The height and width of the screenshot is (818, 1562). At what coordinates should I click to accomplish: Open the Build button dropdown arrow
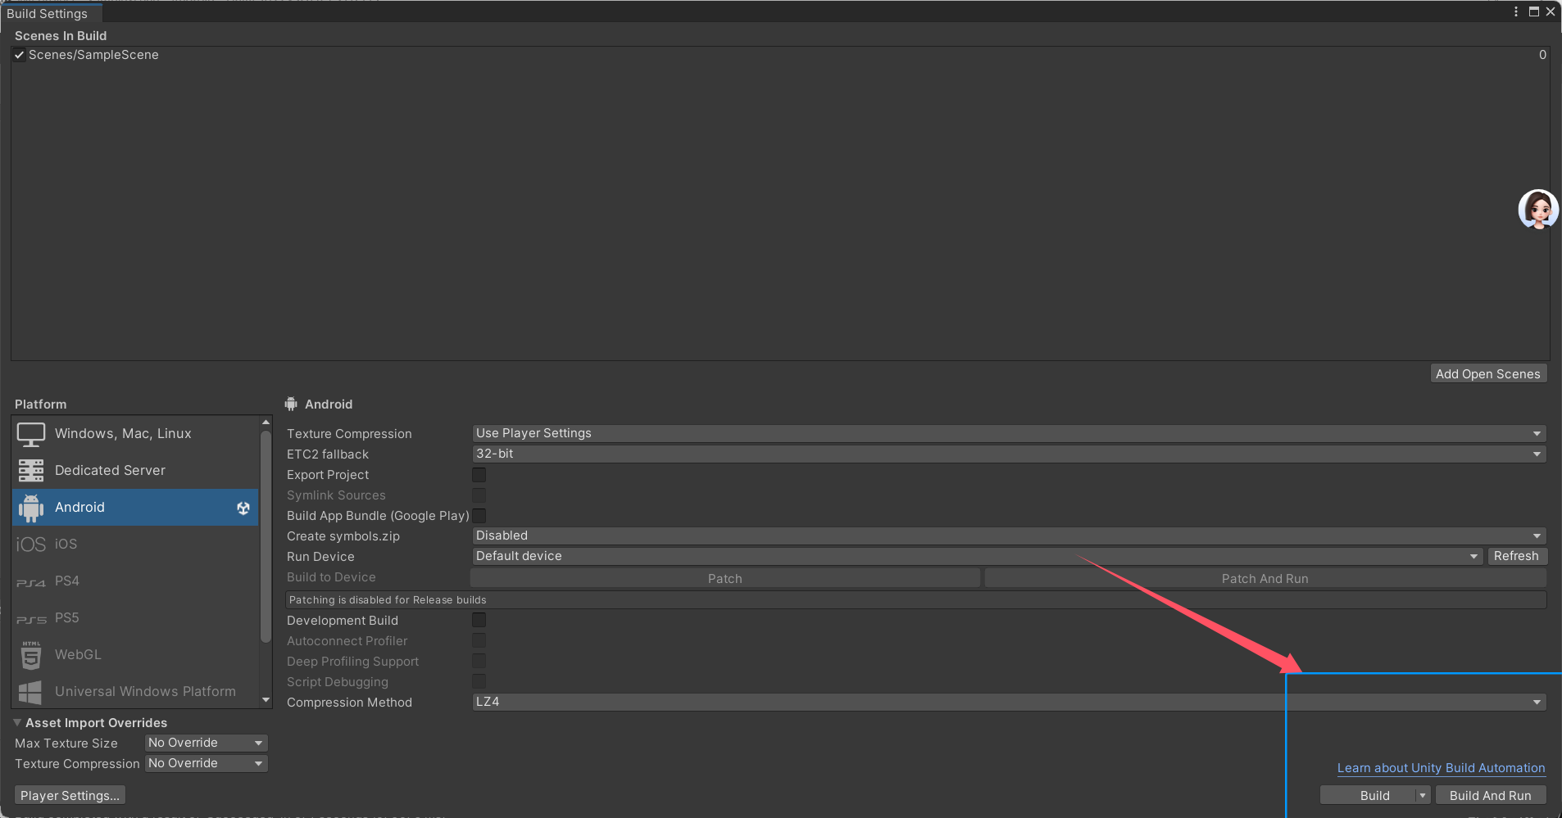[x=1423, y=796]
